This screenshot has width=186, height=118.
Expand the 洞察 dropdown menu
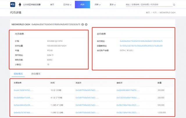point(98,5)
